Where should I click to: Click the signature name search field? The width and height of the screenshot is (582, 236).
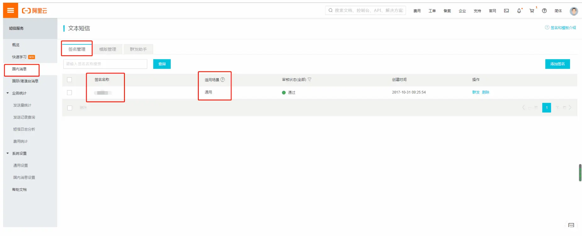(x=105, y=64)
